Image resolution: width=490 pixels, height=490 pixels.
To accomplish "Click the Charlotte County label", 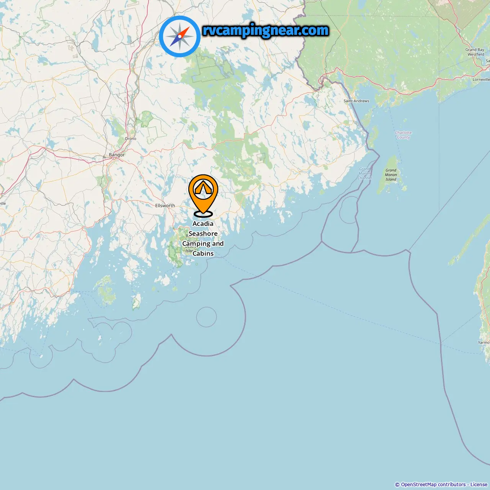I will click(403, 135).
